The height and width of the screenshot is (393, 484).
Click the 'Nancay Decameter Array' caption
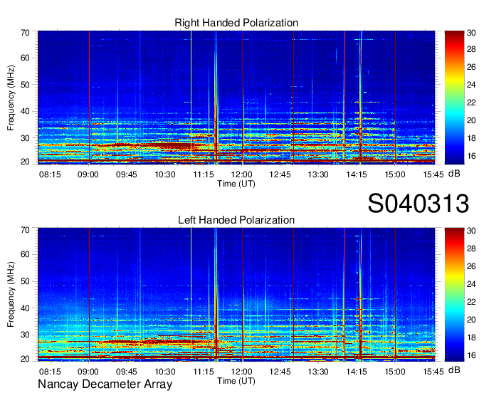105,384
